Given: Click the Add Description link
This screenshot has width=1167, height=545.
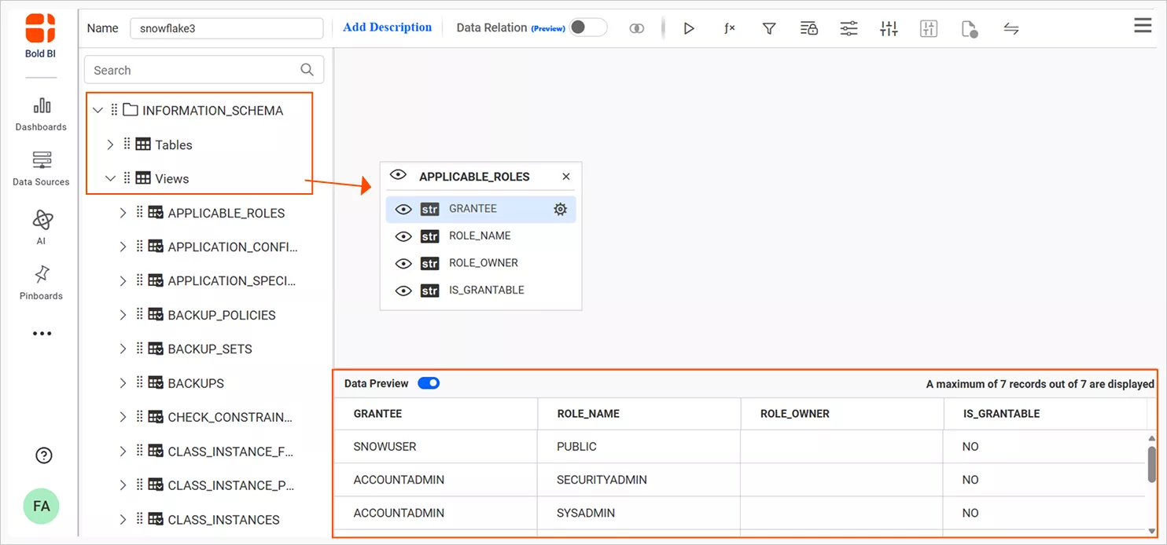Looking at the screenshot, I should pyautogui.click(x=388, y=27).
